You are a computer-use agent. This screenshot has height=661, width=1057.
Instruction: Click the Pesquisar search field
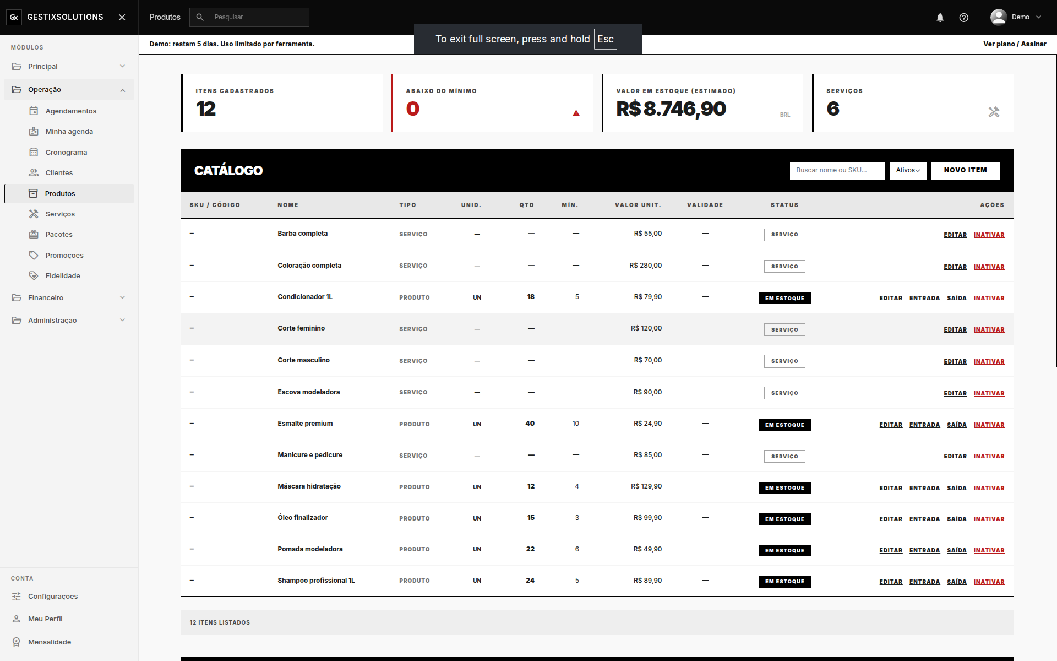(x=249, y=17)
